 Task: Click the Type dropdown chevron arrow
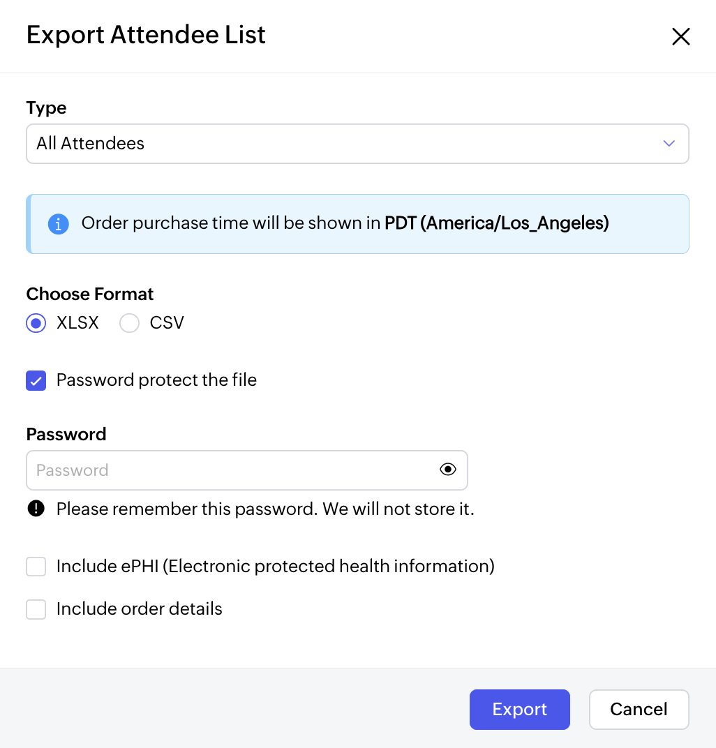coord(669,144)
